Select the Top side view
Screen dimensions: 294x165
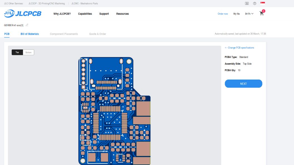pos(17,52)
